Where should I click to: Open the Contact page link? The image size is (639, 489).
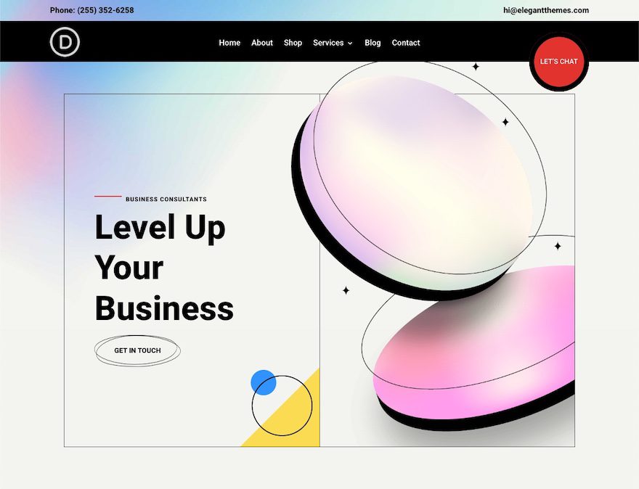pyautogui.click(x=405, y=43)
